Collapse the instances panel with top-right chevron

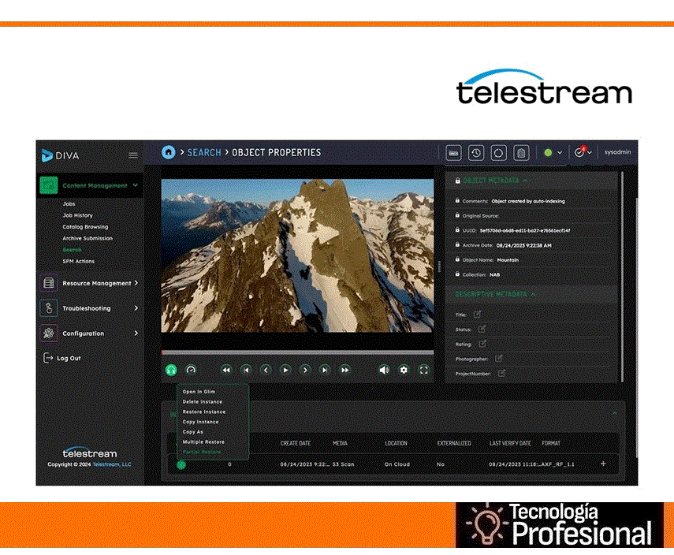point(615,413)
